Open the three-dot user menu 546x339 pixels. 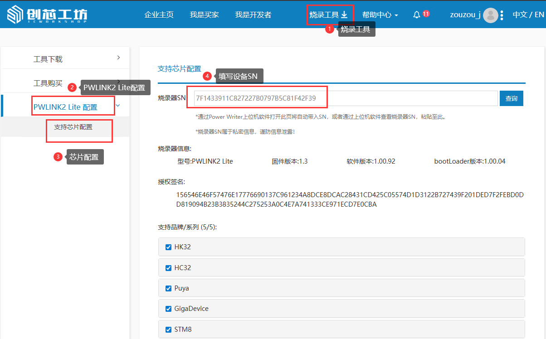tap(502, 15)
